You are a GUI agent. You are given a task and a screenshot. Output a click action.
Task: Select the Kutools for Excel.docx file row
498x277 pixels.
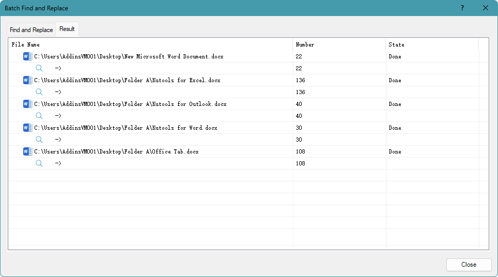(x=127, y=80)
